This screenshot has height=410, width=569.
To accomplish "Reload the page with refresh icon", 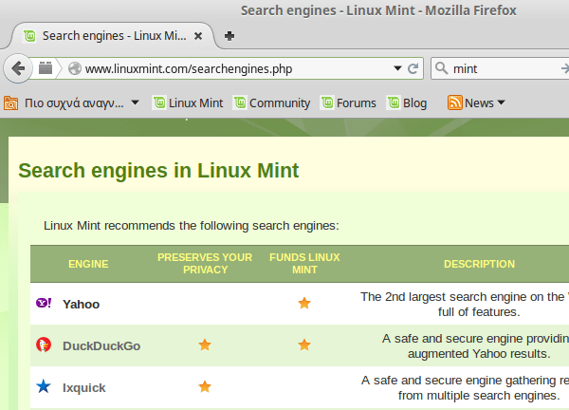I will [x=413, y=68].
